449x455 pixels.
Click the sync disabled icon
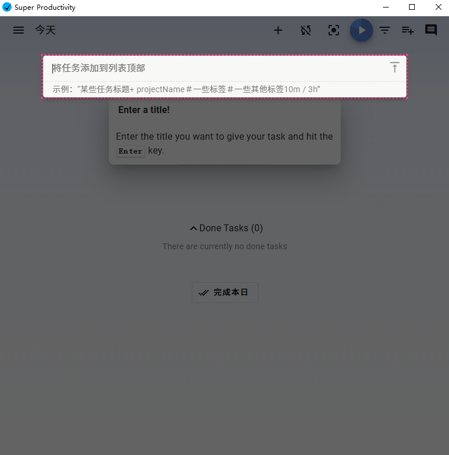306,30
